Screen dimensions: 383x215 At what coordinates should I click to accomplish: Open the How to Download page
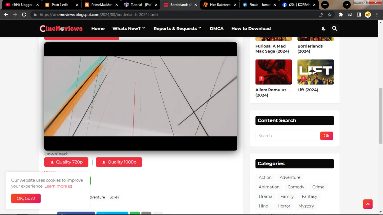(251, 28)
